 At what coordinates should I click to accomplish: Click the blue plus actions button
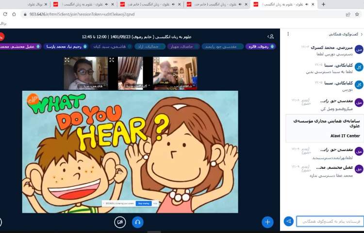tap(267, 222)
